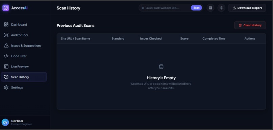The image size is (273, 130).
Task: Click the Auditor Tool scan-eye icon
Action: click(6, 35)
